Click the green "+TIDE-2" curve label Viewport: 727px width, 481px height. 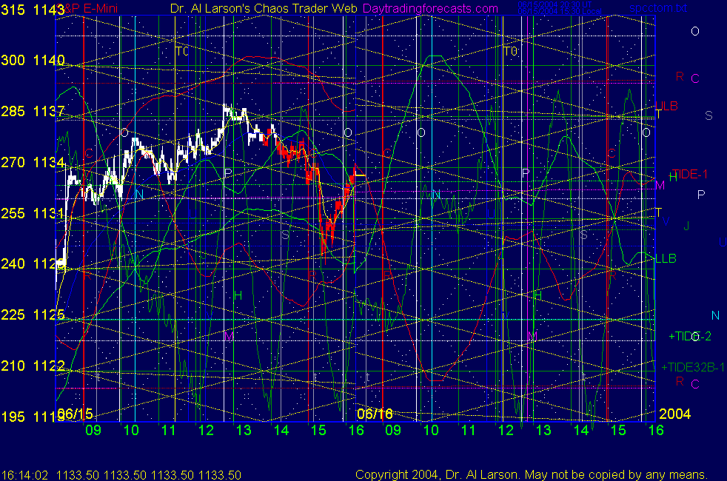click(x=690, y=336)
